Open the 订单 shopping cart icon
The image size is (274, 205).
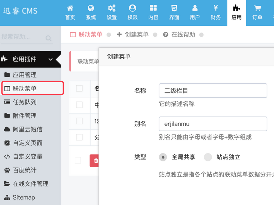click(257, 8)
